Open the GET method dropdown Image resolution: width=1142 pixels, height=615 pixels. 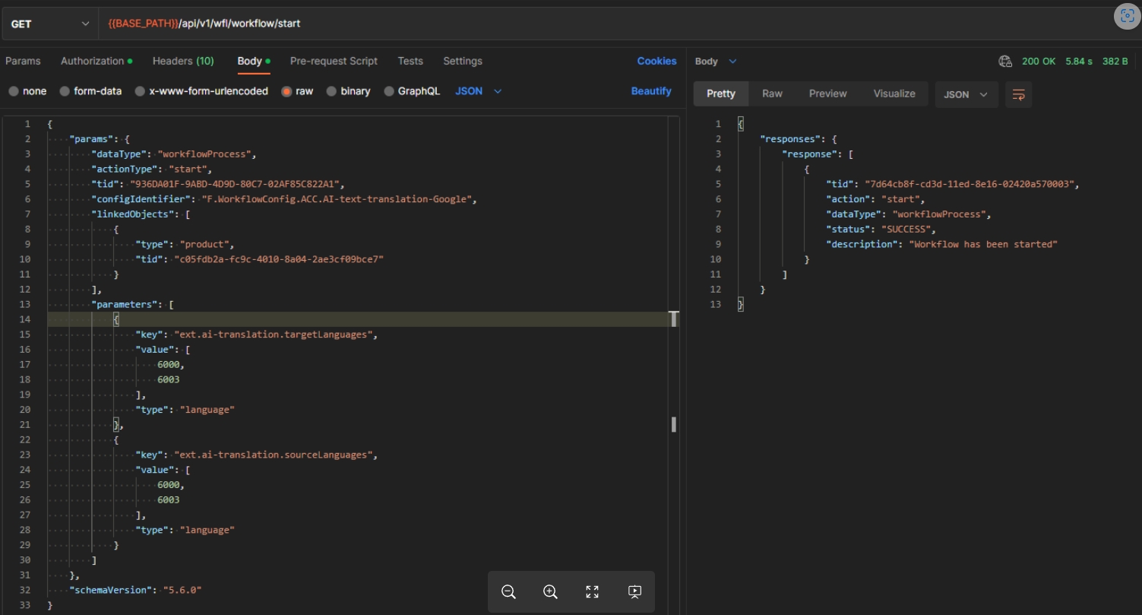click(x=50, y=24)
